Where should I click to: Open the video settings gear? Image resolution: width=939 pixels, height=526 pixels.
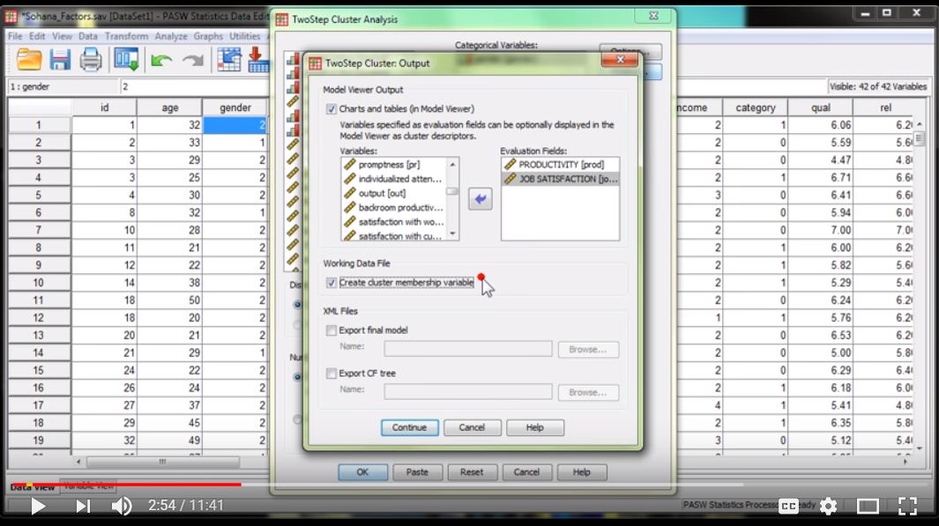[x=827, y=507]
